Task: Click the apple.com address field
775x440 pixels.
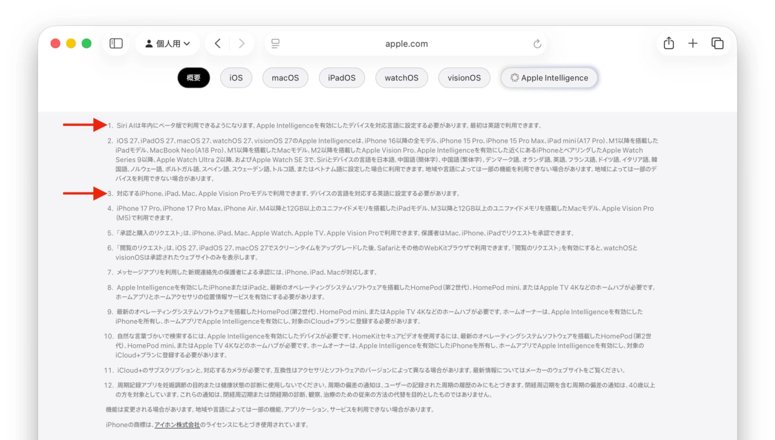Action: coord(406,44)
